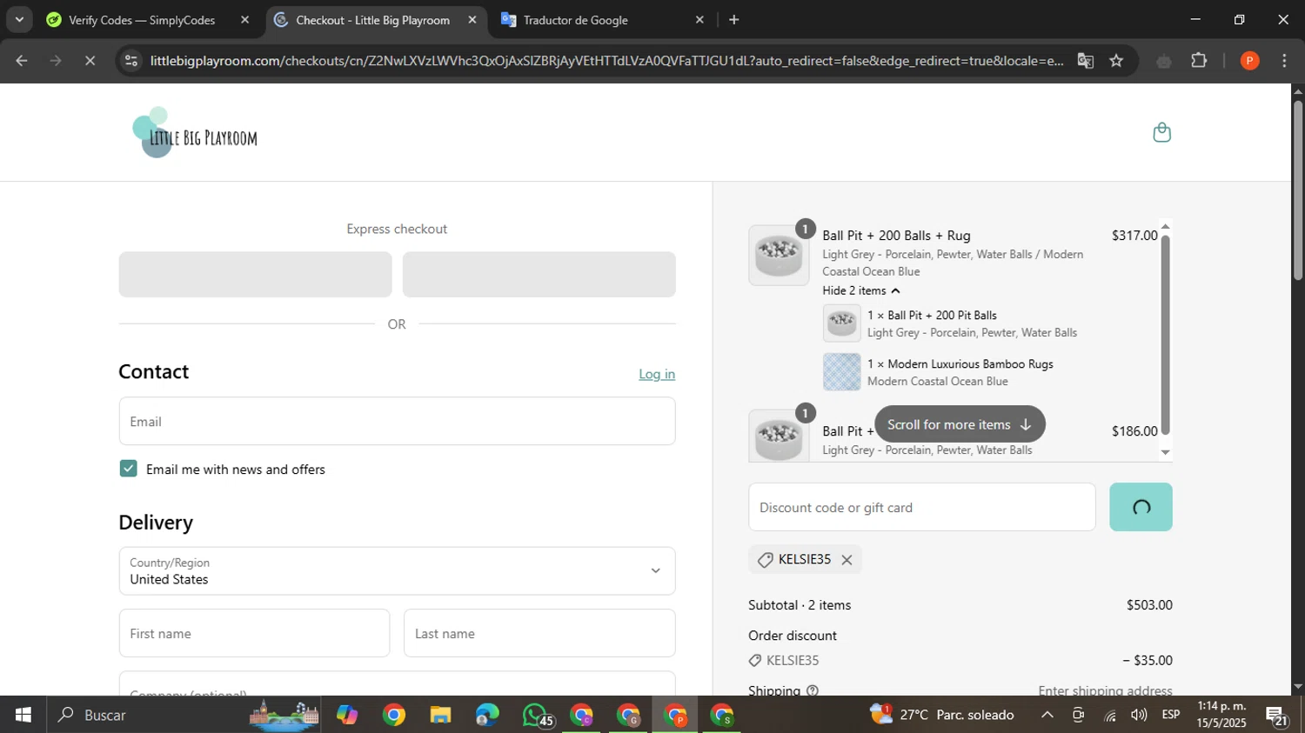This screenshot has width=1305, height=733.
Task: Click the Little Big Playroom logo
Action: [x=195, y=132]
